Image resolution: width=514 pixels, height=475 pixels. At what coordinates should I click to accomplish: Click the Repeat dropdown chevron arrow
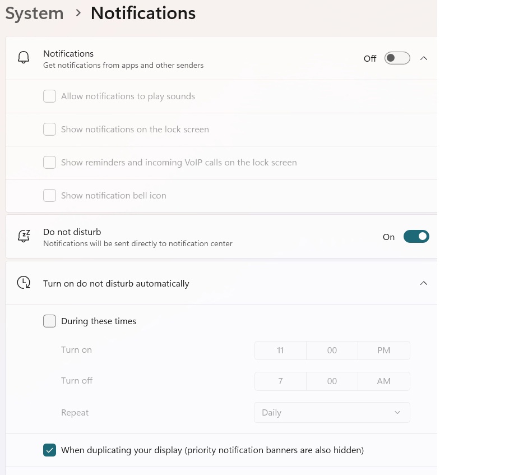[x=397, y=412]
